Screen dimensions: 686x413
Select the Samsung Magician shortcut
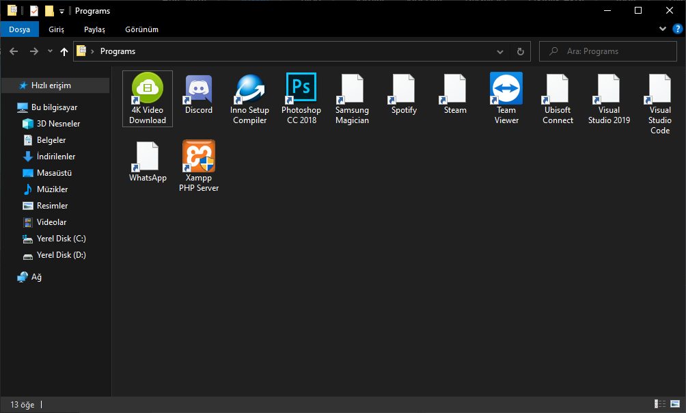click(x=352, y=99)
